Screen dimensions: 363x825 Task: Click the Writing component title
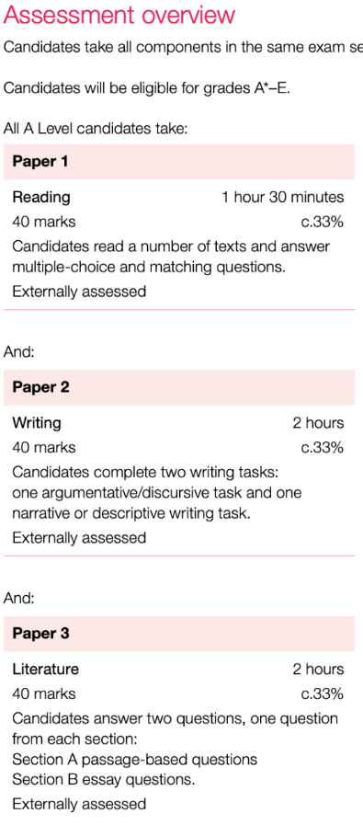click(x=37, y=422)
